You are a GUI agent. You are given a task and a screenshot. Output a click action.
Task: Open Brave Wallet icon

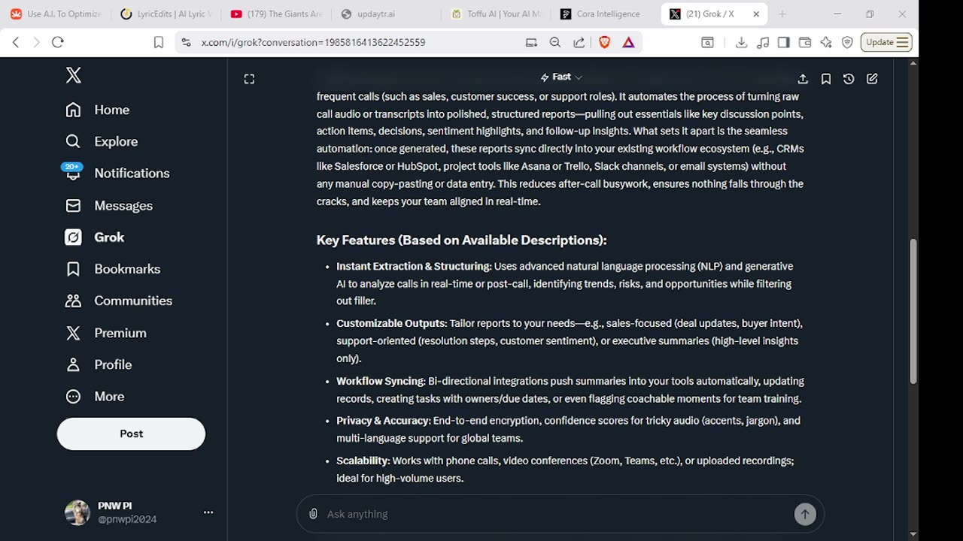click(805, 42)
